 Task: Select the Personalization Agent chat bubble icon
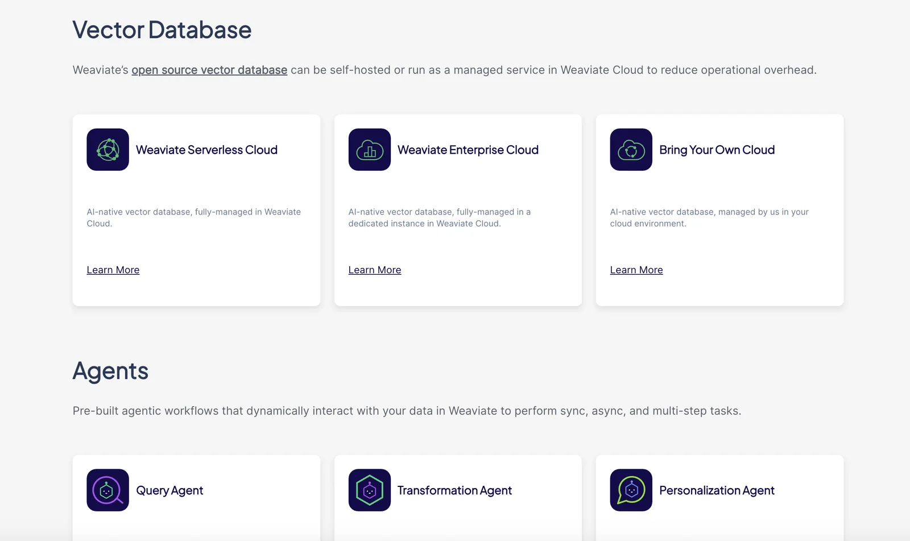[x=631, y=490]
